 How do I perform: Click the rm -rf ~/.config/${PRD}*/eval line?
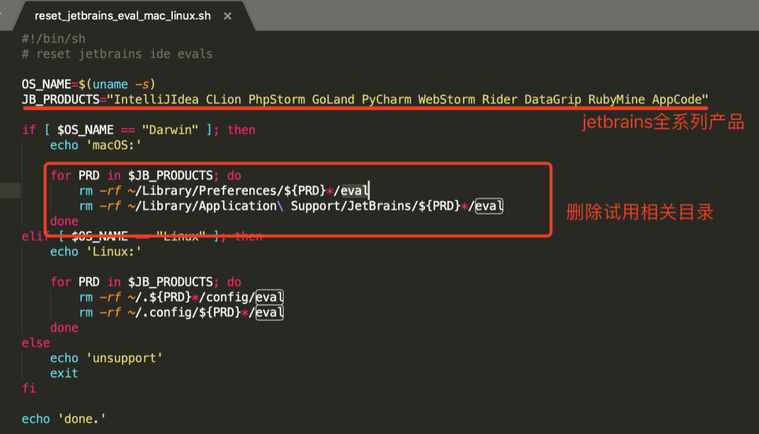click(x=181, y=312)
